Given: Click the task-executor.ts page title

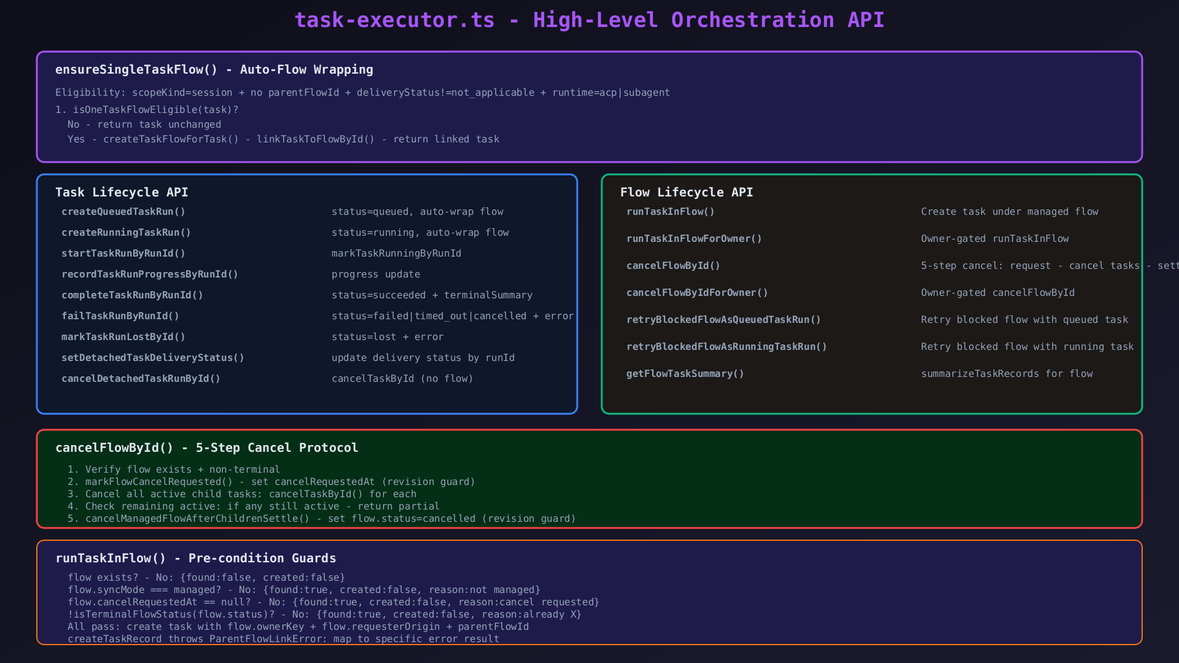Looking at the screenshot, I should click(589, 20).
